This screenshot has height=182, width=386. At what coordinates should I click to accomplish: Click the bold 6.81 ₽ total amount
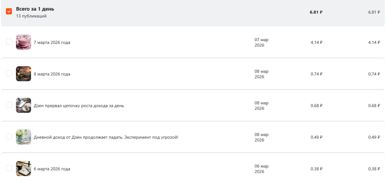click(316, 12)
